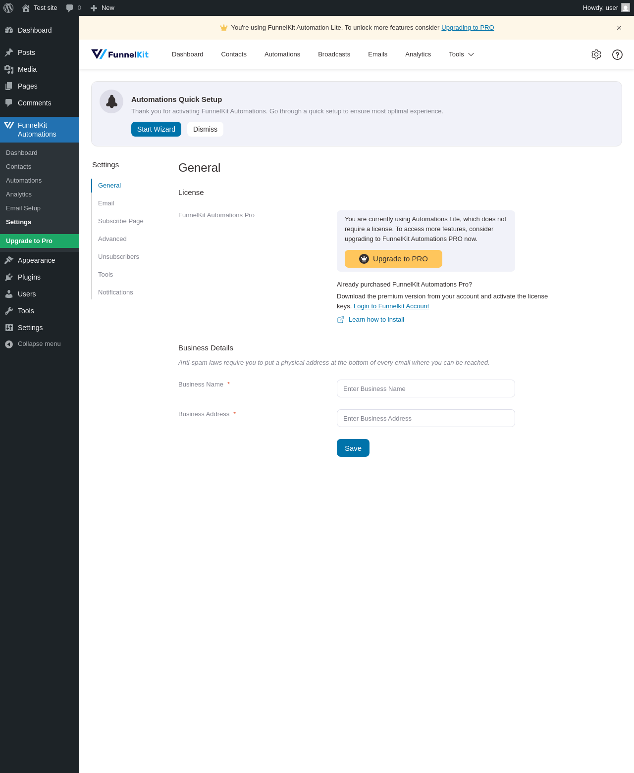The image size is (634, 773).
Task: Go to Broadcasts in FunnelKit header
Action: point(334,54)
